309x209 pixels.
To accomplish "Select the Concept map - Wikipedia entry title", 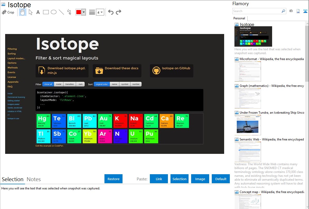I will click(272, 192).
